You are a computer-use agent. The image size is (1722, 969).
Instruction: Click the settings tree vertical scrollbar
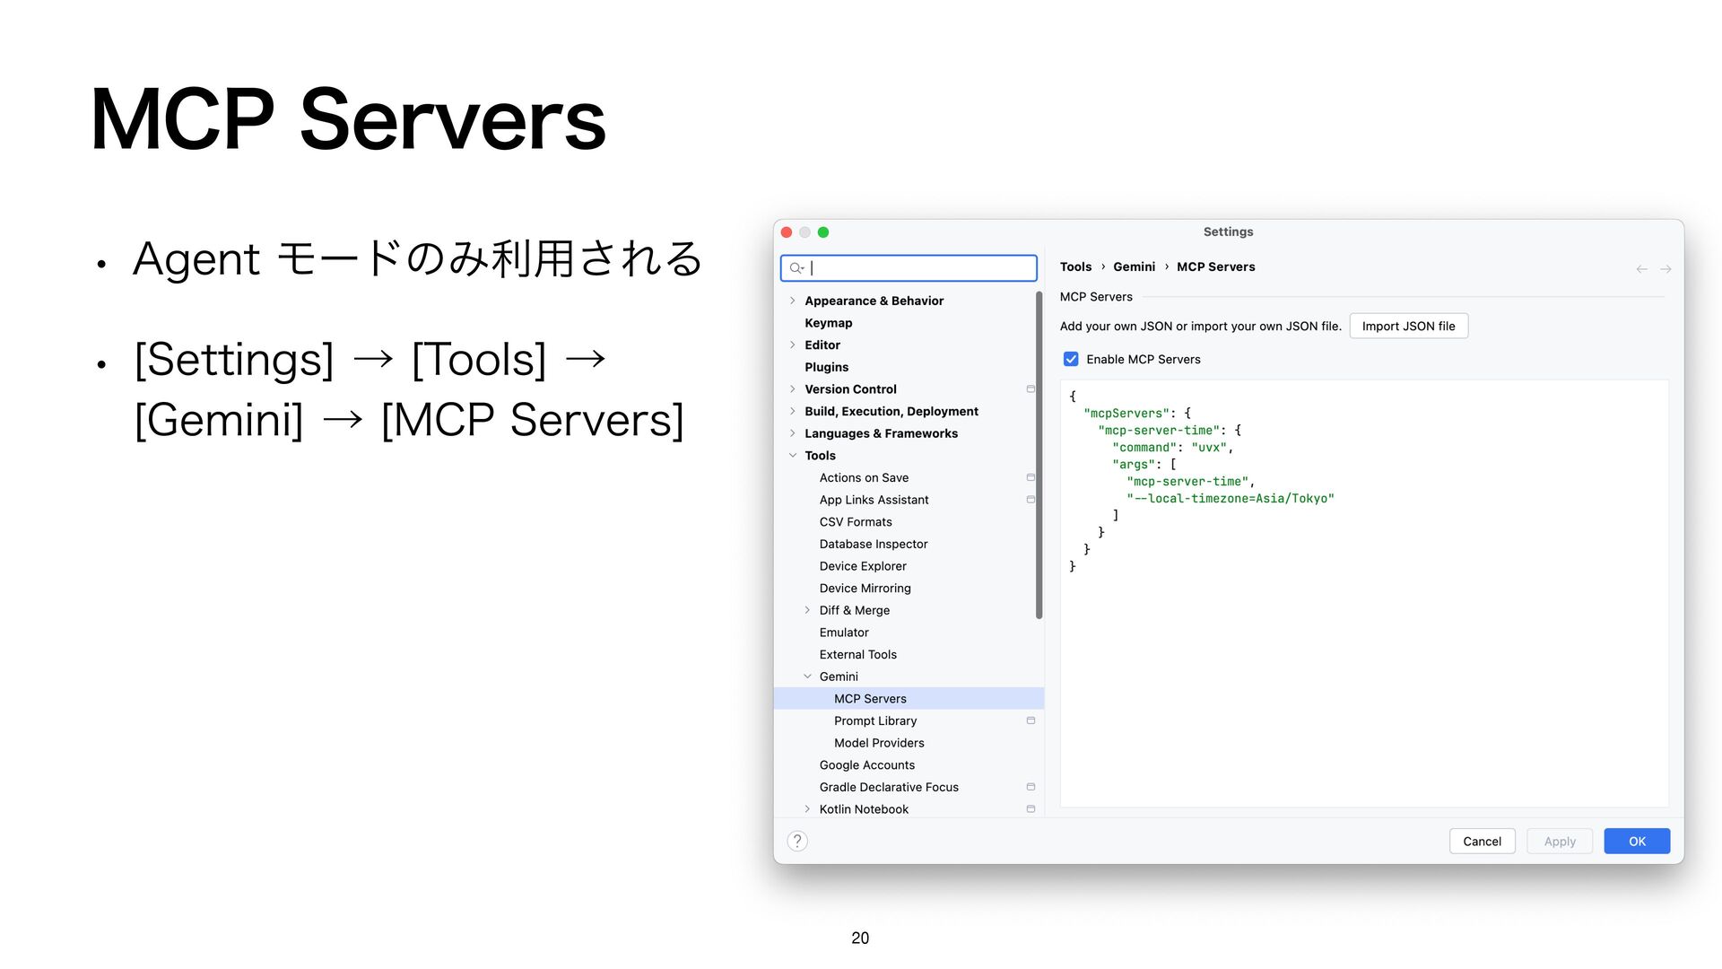(x=1039, y=455)
